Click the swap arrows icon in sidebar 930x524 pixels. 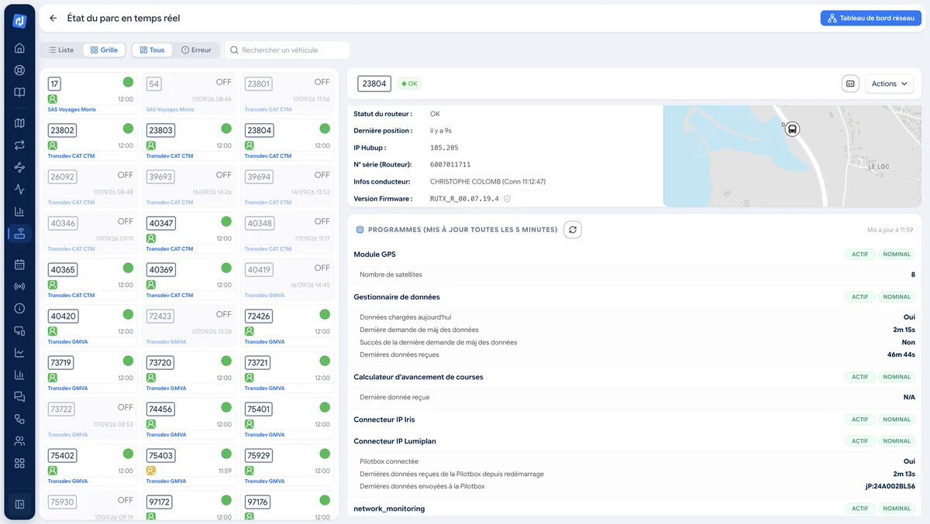click(19, 145)
